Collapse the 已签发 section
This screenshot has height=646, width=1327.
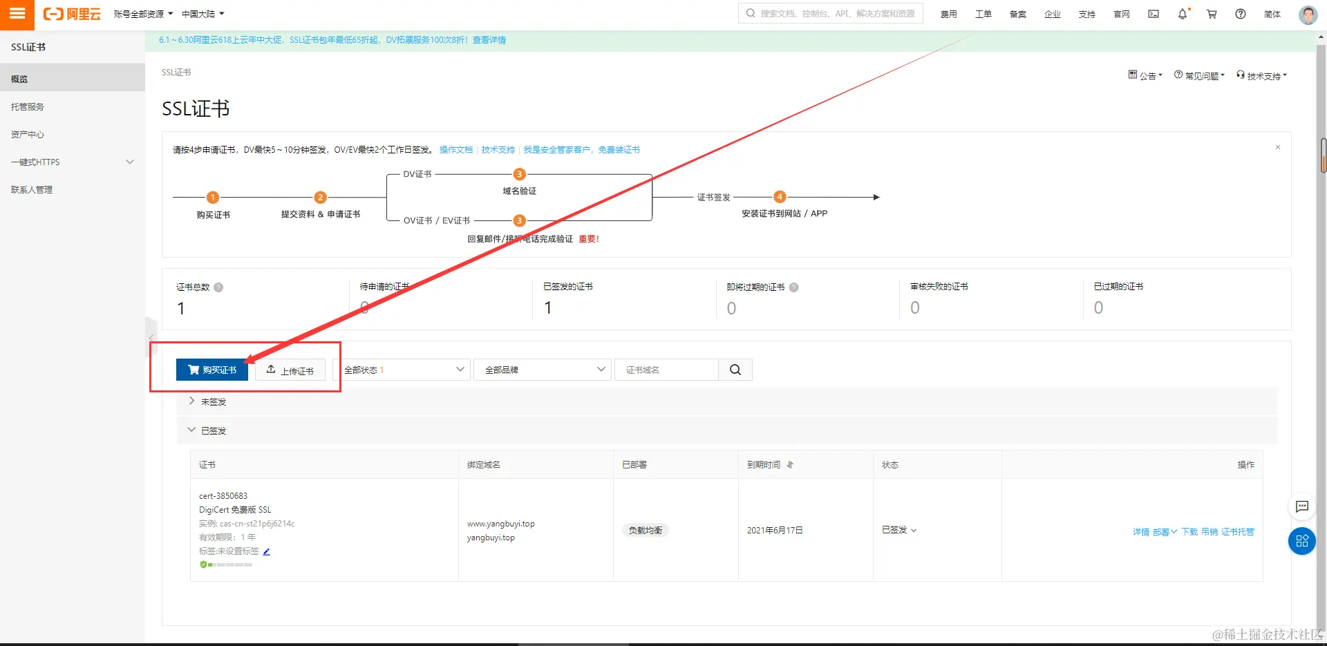click(x=191, y=430)
